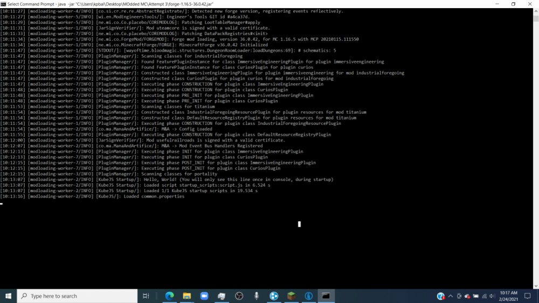Image resolution: width=539 pixels, height=303 pixels.
Task: Open the blue circle app with white dots
Action: pyautogui.click(x=274, y=296)
